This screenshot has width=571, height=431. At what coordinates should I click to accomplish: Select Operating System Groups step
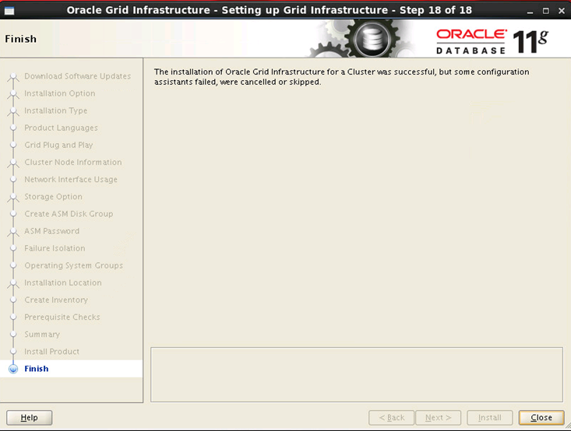pos(73,265)
